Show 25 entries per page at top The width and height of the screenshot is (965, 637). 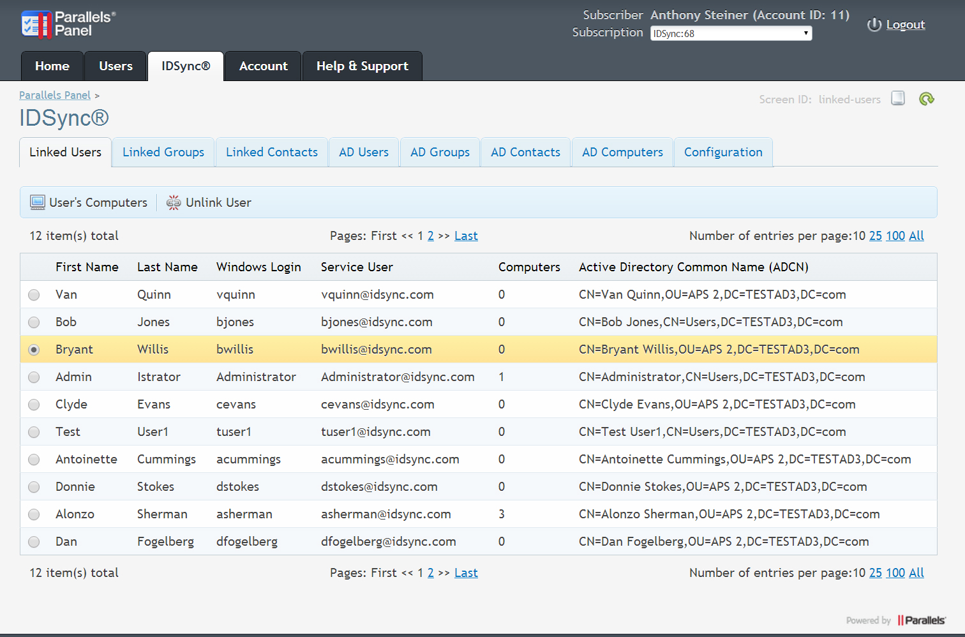tap(875, 236)
